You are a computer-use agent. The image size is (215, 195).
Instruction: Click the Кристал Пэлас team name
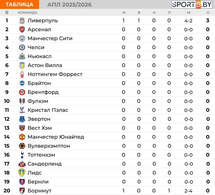(x=48, y=110)
